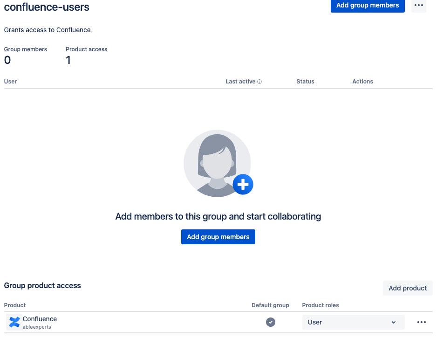Open the group options ellipsis menu

[418, 6]
